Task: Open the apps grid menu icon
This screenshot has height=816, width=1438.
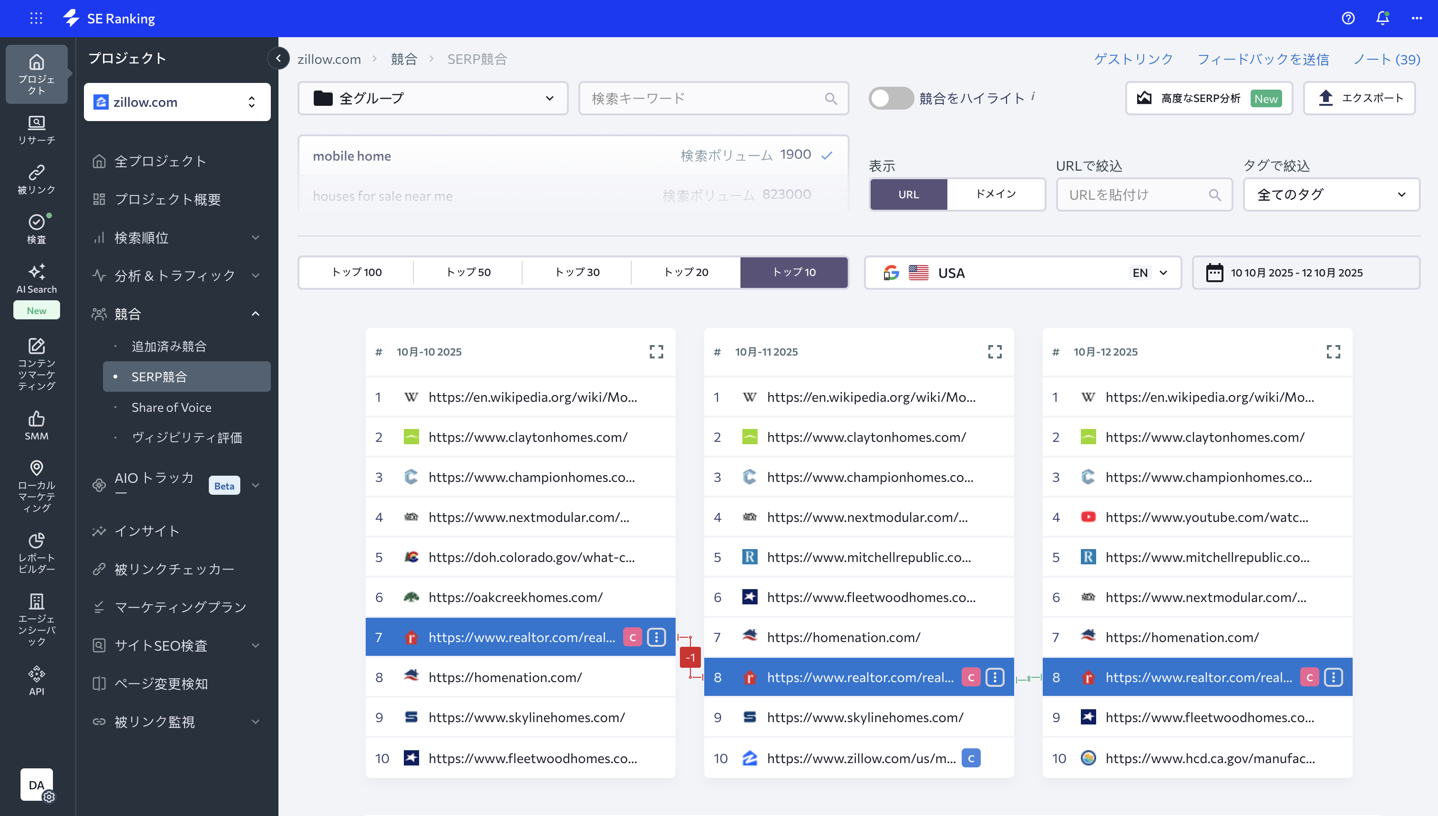Action: tap(36, 18)
